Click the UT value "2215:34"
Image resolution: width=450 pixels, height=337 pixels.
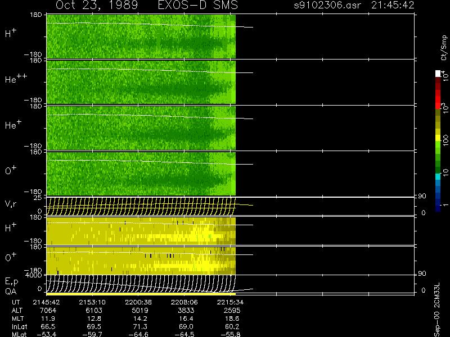[x=230, y=302]
